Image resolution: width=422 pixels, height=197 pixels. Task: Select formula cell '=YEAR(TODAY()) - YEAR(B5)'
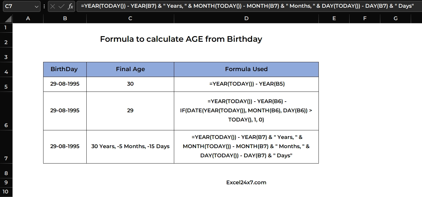(246, 84)
